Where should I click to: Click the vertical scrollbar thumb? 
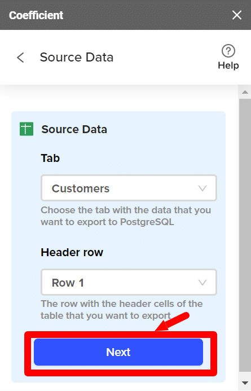(245, 234)
